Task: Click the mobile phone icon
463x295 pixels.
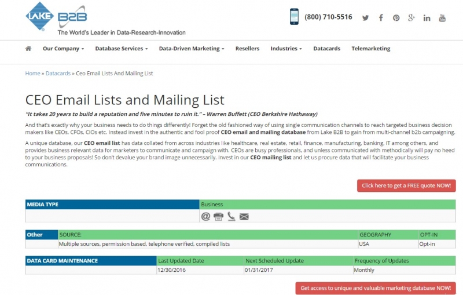Action: [x=294, y=17]
